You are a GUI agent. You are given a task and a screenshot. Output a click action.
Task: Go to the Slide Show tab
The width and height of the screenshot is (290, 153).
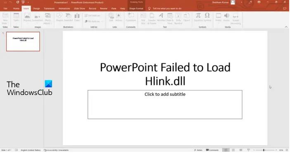[79, 9]
